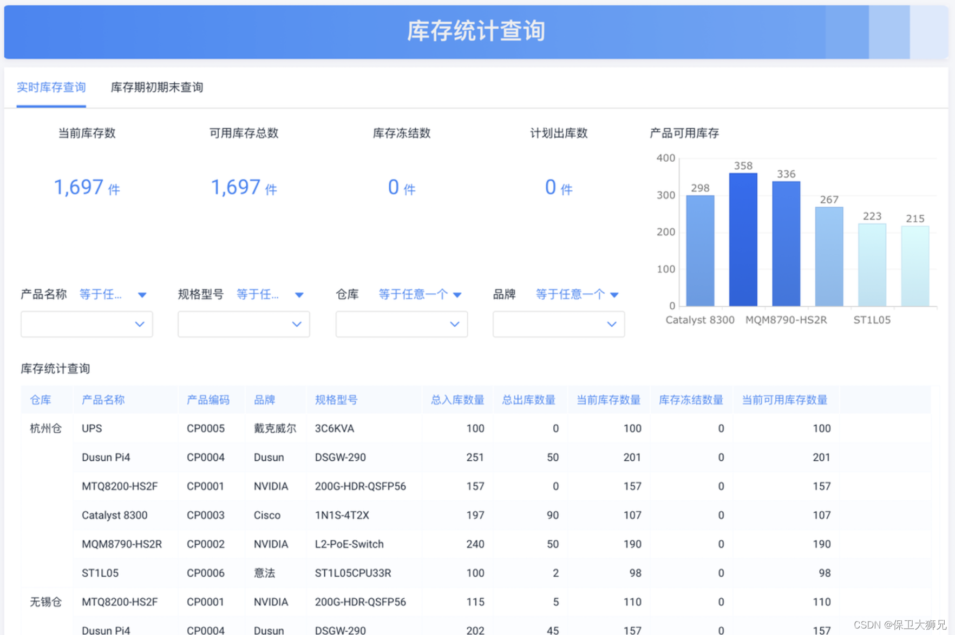Click the 当前库存数量 column header

coord(608,400)
